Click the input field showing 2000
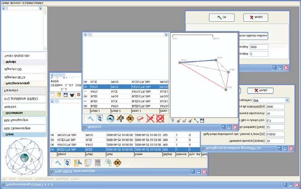This screenshot has width=301, height=189. point(275,107)
